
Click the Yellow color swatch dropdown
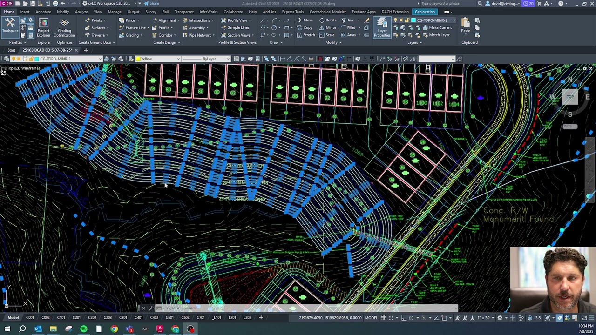(158, 59)
